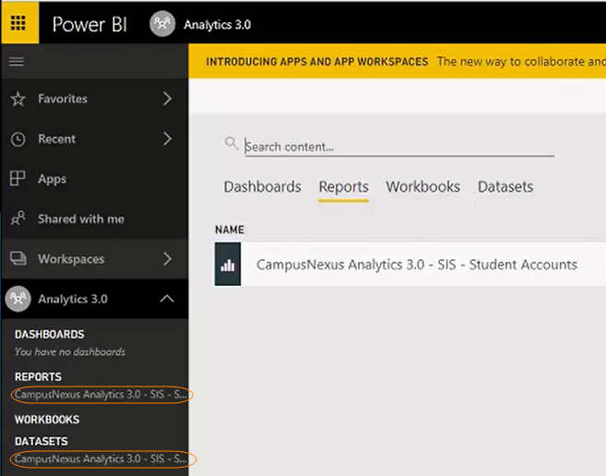The height and width of the screenshot is (476, 606).
Task: Click the Analytics 3.0 sidebar workspace avatar
Action: point(18,299)
